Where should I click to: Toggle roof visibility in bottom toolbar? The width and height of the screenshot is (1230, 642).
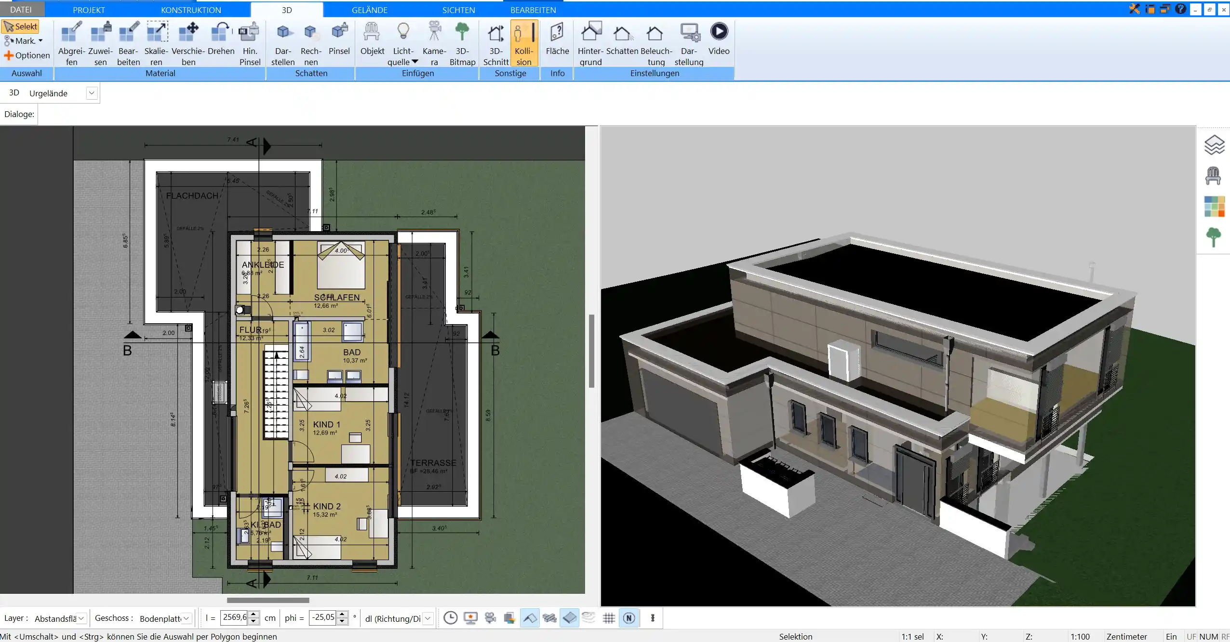(530, 618)
